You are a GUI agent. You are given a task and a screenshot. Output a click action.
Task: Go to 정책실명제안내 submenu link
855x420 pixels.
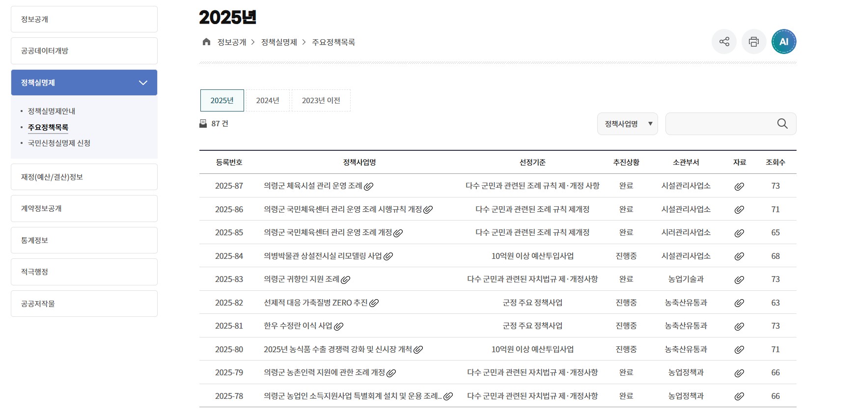pyautogui.click(x=52, y=111)
